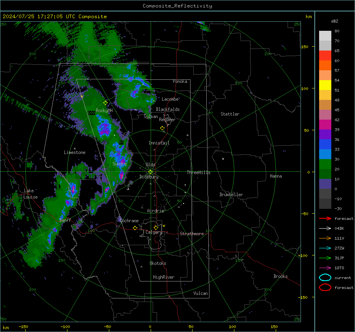
Task: Select the cyan current ellipse icon
Action: (325, 278)
